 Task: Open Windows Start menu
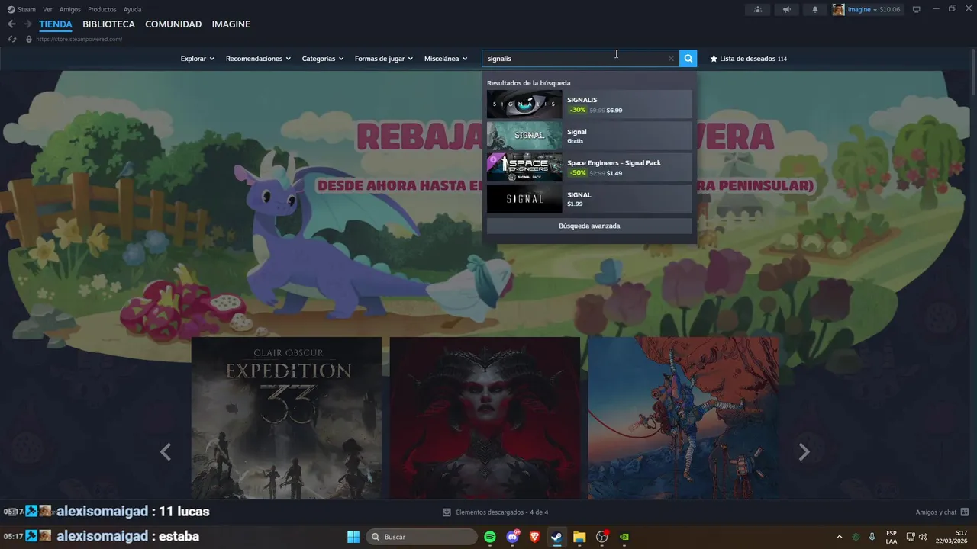(353, 537)
